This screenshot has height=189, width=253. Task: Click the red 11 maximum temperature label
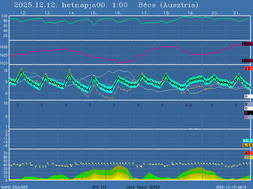click(248, 68)
